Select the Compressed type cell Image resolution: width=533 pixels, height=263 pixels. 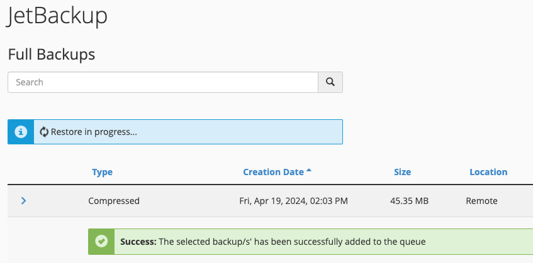[114, 201]
